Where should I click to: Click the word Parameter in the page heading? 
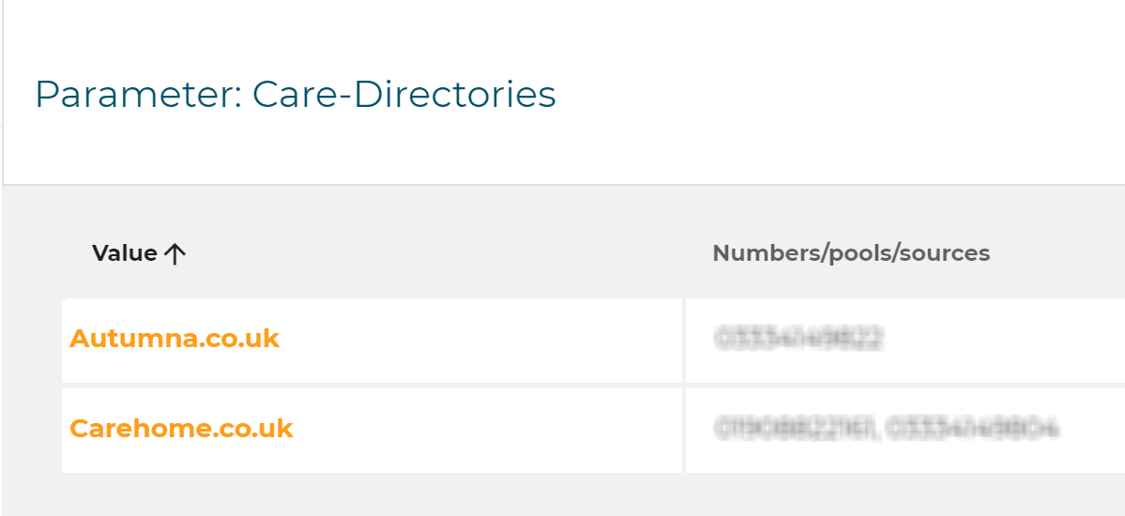click(x=136, y=94)
